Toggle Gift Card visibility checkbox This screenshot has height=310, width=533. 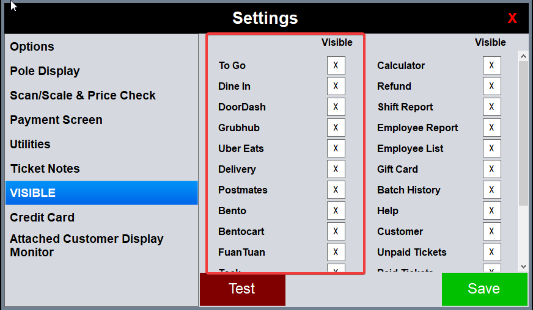pos(491,170)
